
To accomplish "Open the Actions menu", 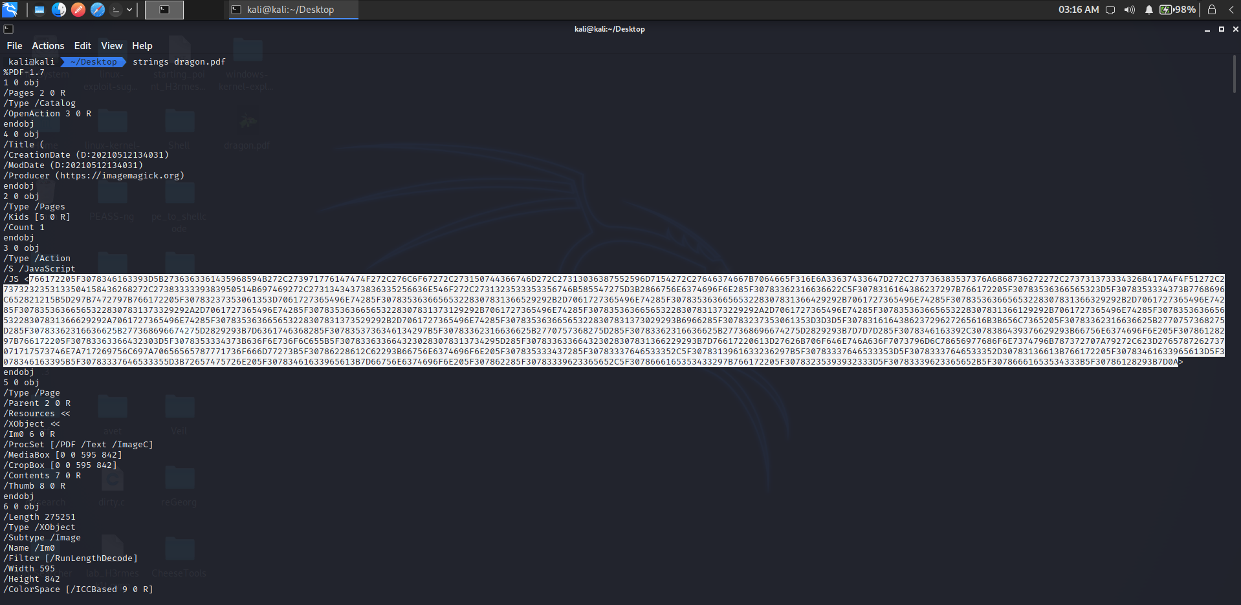I will click(48, 45).
